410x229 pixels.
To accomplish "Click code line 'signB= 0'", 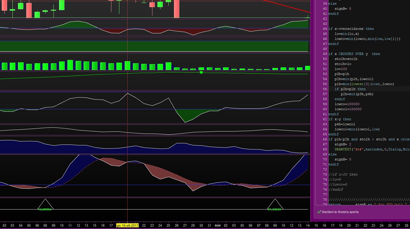I will [x=343, y=9].
